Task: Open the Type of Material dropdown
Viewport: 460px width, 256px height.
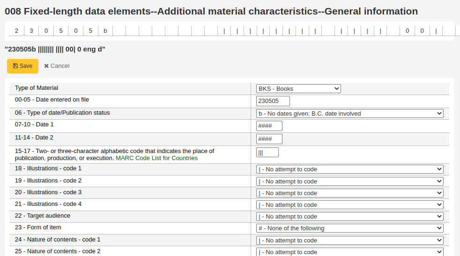Action: click(x=298, y=88)
